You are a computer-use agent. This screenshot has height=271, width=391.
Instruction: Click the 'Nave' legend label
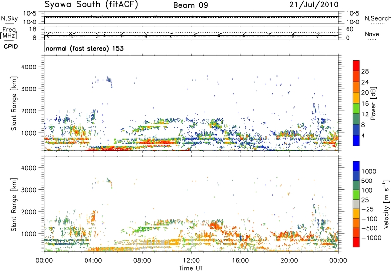pyautogui.click(x=372, y=34)
